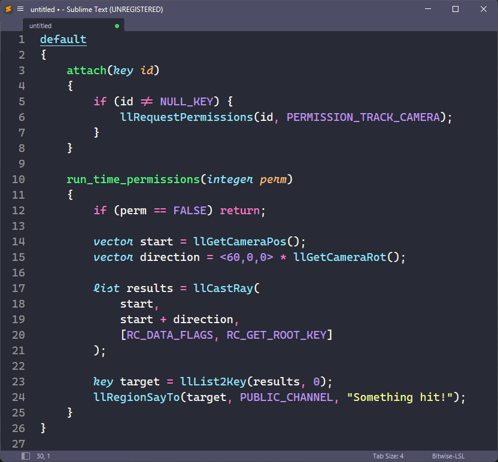Click the word default on line 1
Viewport: 498px width, 462px height.
pyautogui.click(x=63, y=39)
